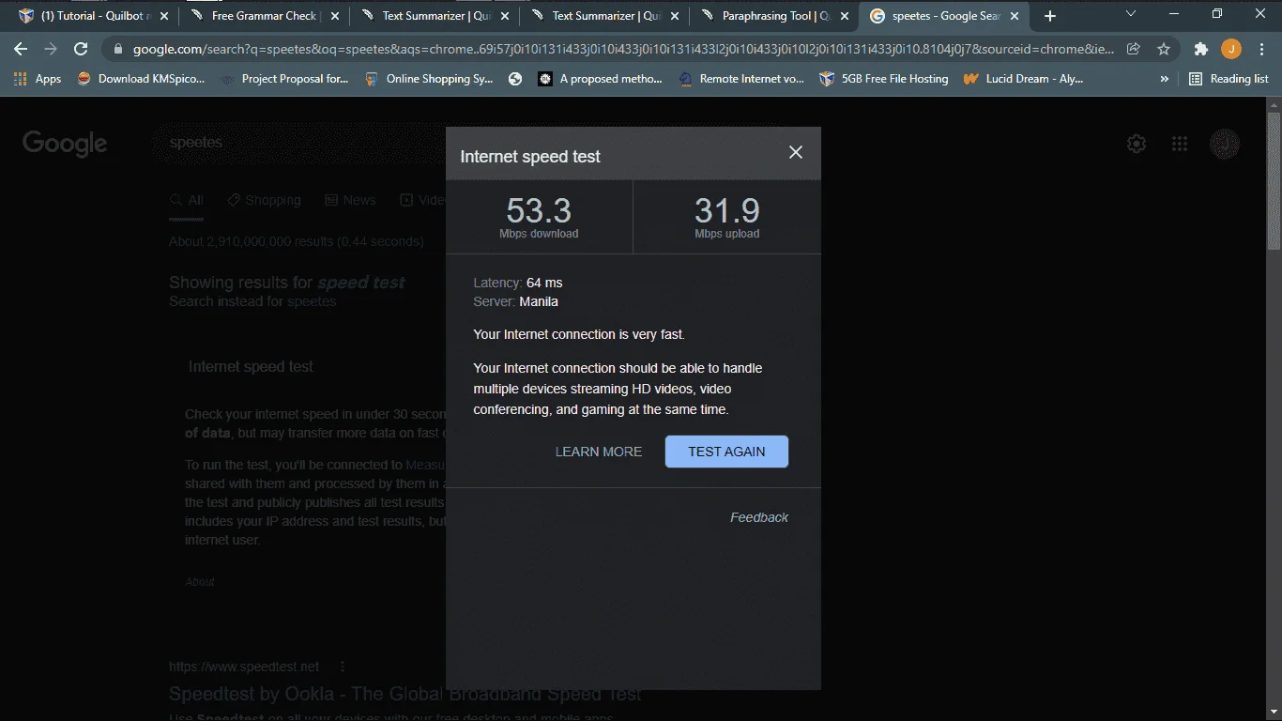Switch to the second Text Summarizer tab
This screenshot has width=1282, height=721.
click(x=603, y=16)
